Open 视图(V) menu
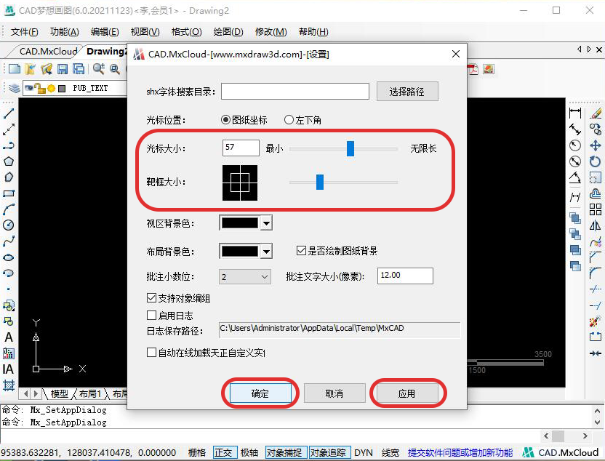This screenshot has width=605, height=461. click(145, 32)
